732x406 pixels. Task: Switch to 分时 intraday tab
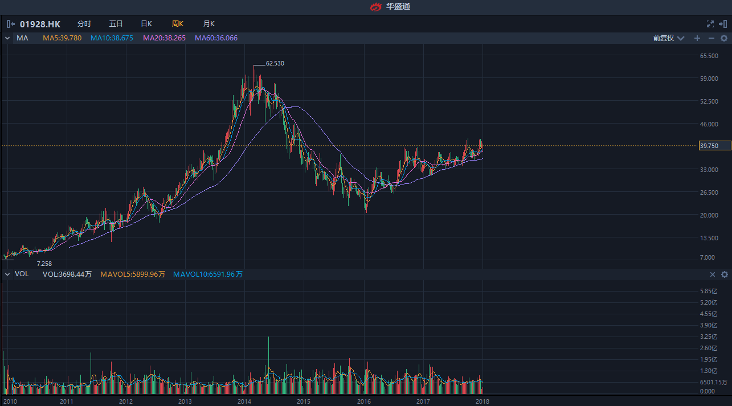pyautogui.click(x=84, y=24)
